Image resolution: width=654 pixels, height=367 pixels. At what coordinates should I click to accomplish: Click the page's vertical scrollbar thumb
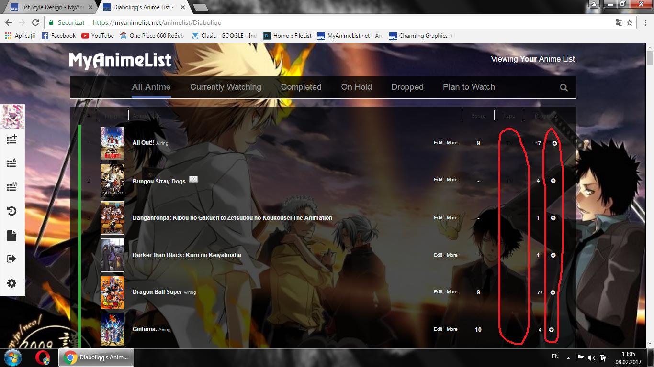pyautogui.click(x=650, y=58)
